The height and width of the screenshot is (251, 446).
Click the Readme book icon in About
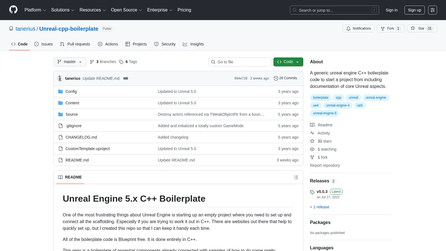point(312,125)
